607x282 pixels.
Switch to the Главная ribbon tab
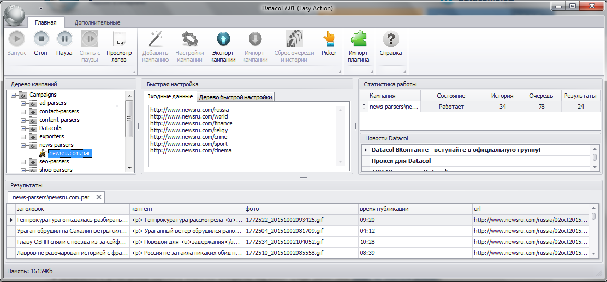coord(46,22)
